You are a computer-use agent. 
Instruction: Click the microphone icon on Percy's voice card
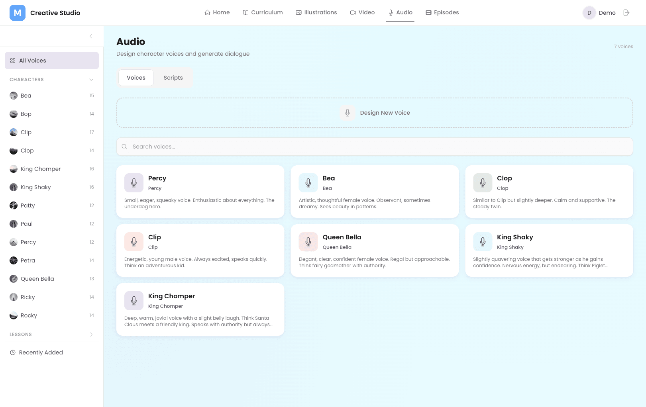(x=134, y=183)
